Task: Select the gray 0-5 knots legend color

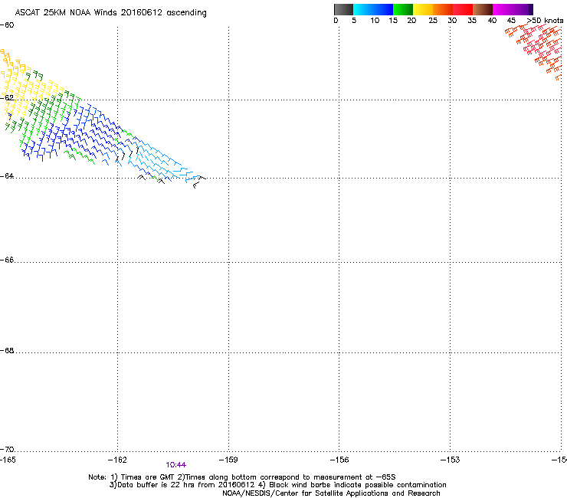Action: [343, 9]
